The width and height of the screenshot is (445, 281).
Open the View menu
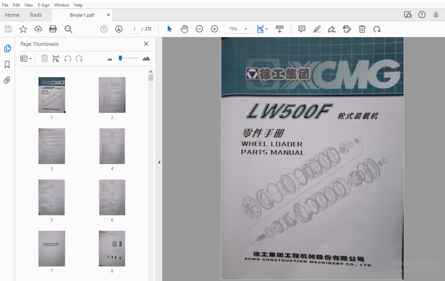click(29, 5)
